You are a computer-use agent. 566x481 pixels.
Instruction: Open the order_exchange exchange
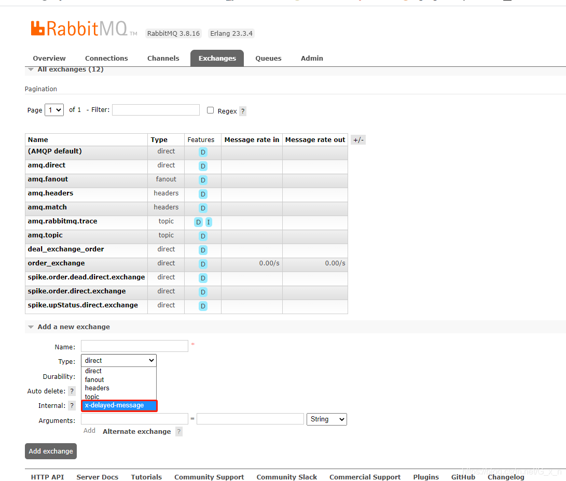click(57, 263)
